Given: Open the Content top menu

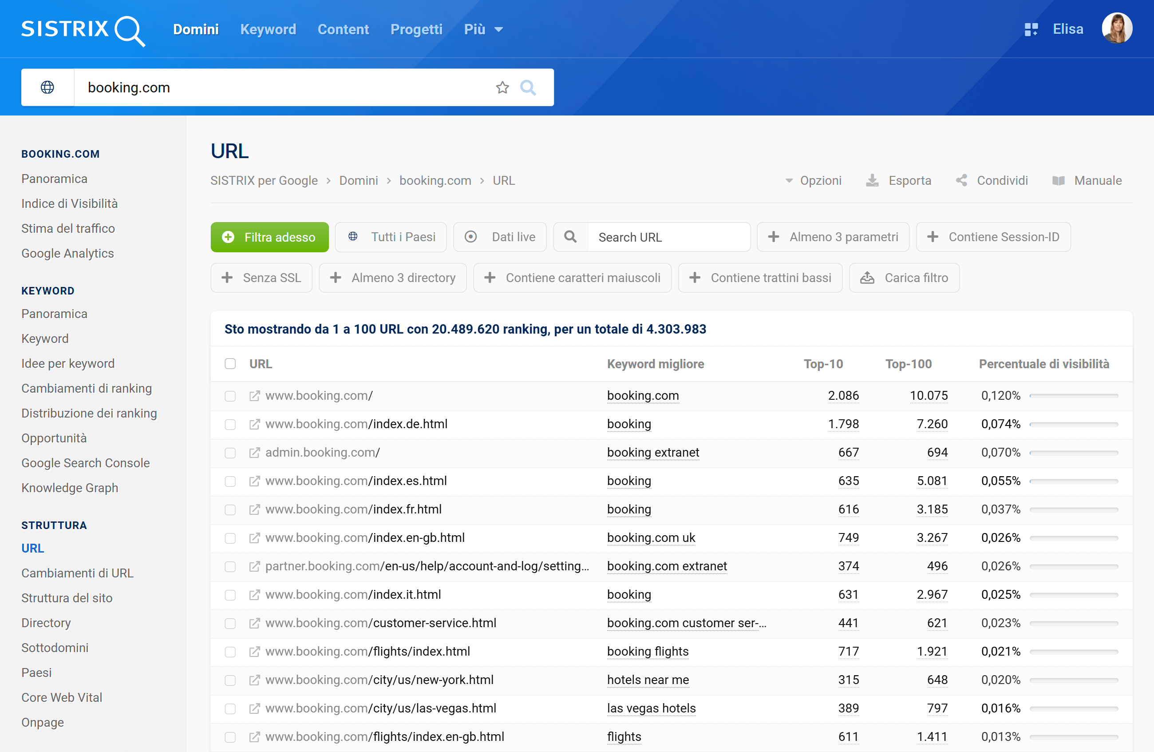Looking at the screenshot, I should point(343,30).
